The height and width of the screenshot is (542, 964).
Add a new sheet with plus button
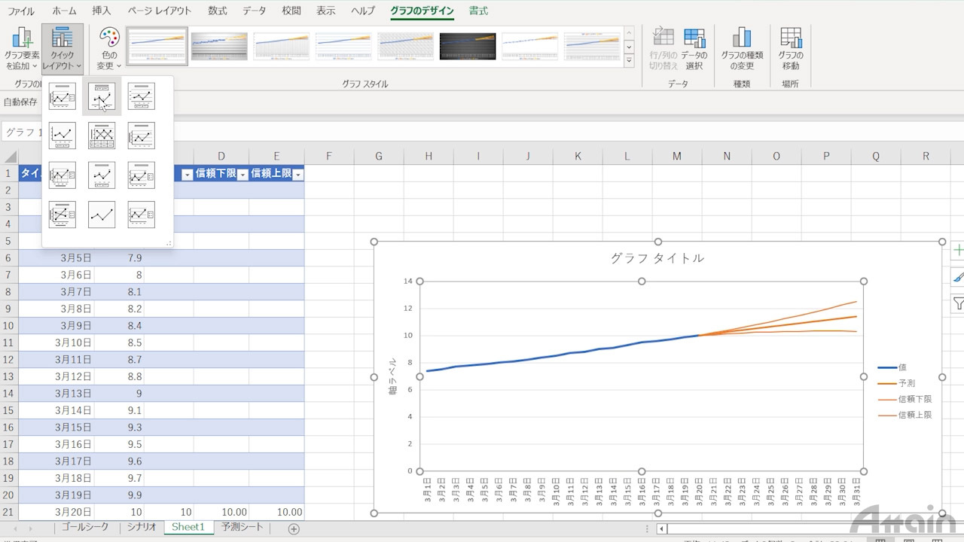click(294, 528)
